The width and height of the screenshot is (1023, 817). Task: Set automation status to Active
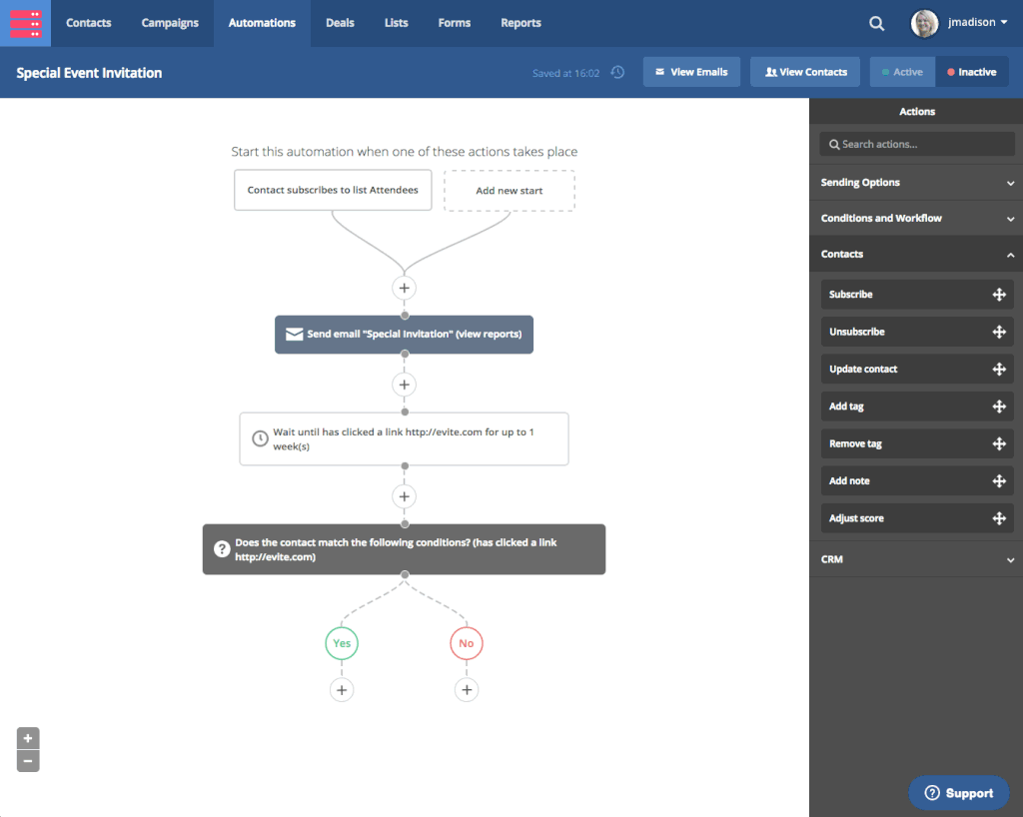902,72
